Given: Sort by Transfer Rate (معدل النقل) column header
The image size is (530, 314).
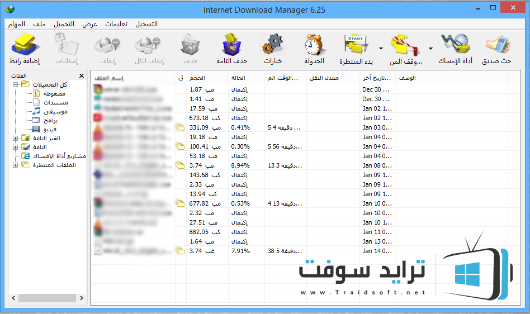Looking at the screenshot, I should [x=333, y=78].
